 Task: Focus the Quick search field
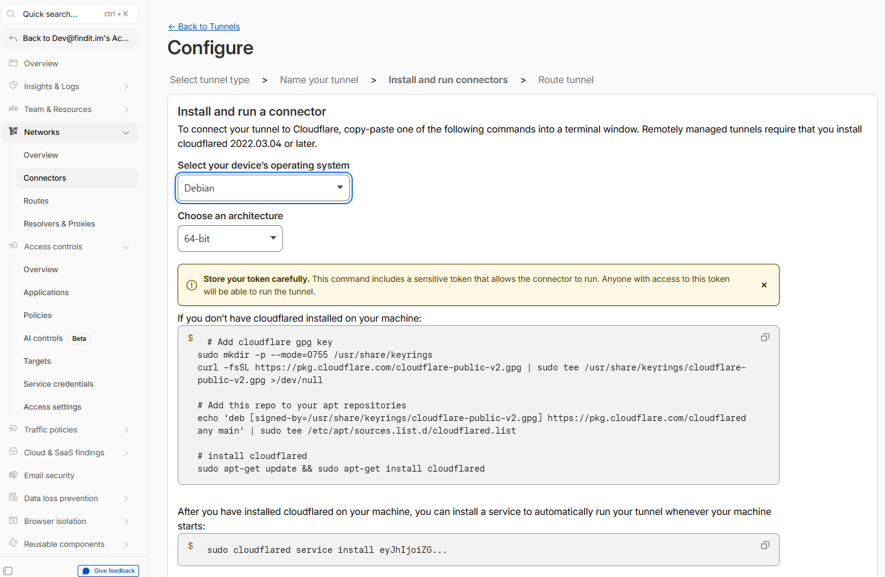(70, 14)
